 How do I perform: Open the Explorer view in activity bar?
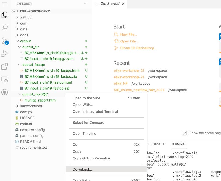[4, 15]
